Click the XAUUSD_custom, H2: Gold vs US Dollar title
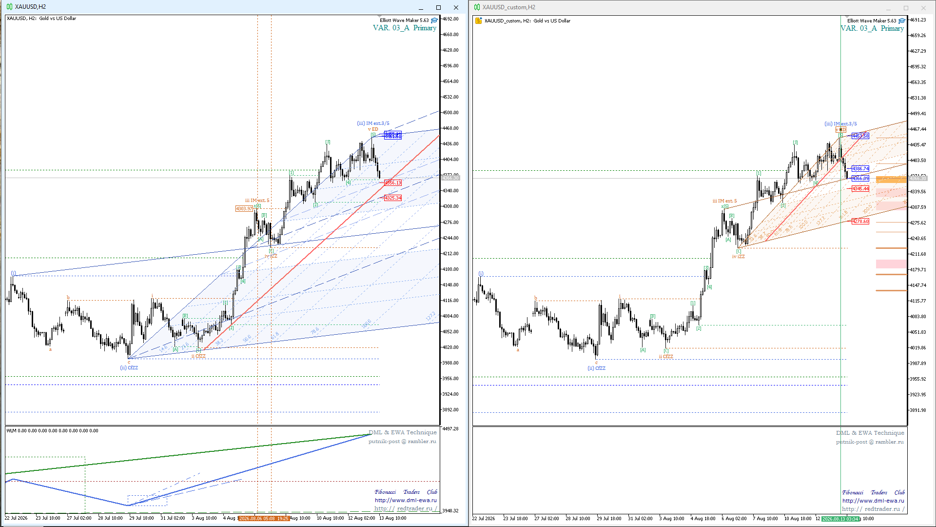936x527 pixels. coord(527,21)
